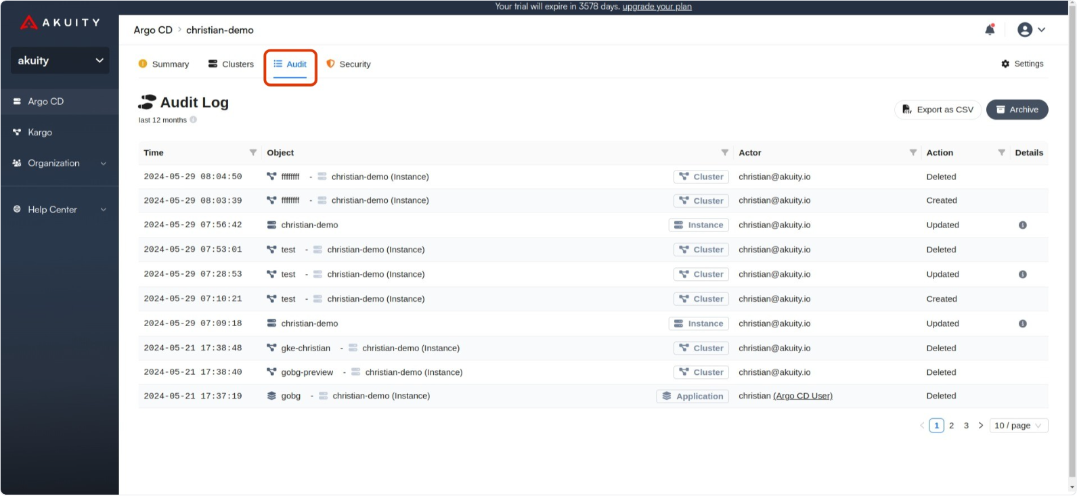This screenshot has width=1077, height=496.
Task: Click the Summary tab status icon
Action: point(143,64)
